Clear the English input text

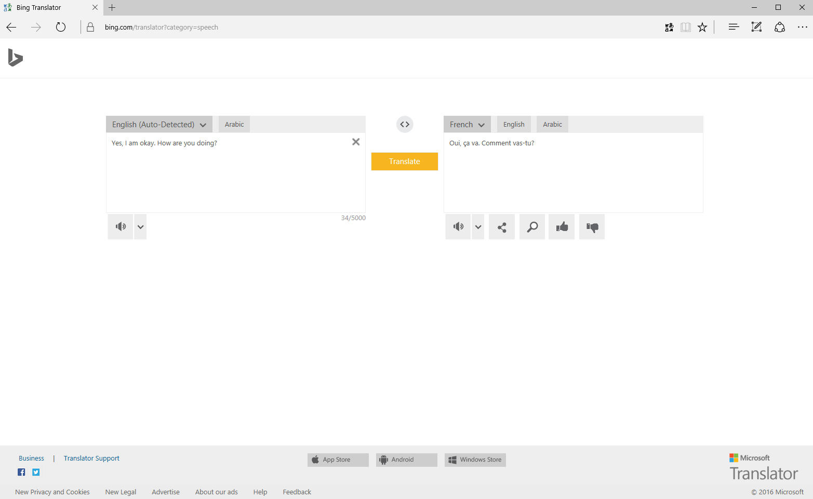pos(356,141)
